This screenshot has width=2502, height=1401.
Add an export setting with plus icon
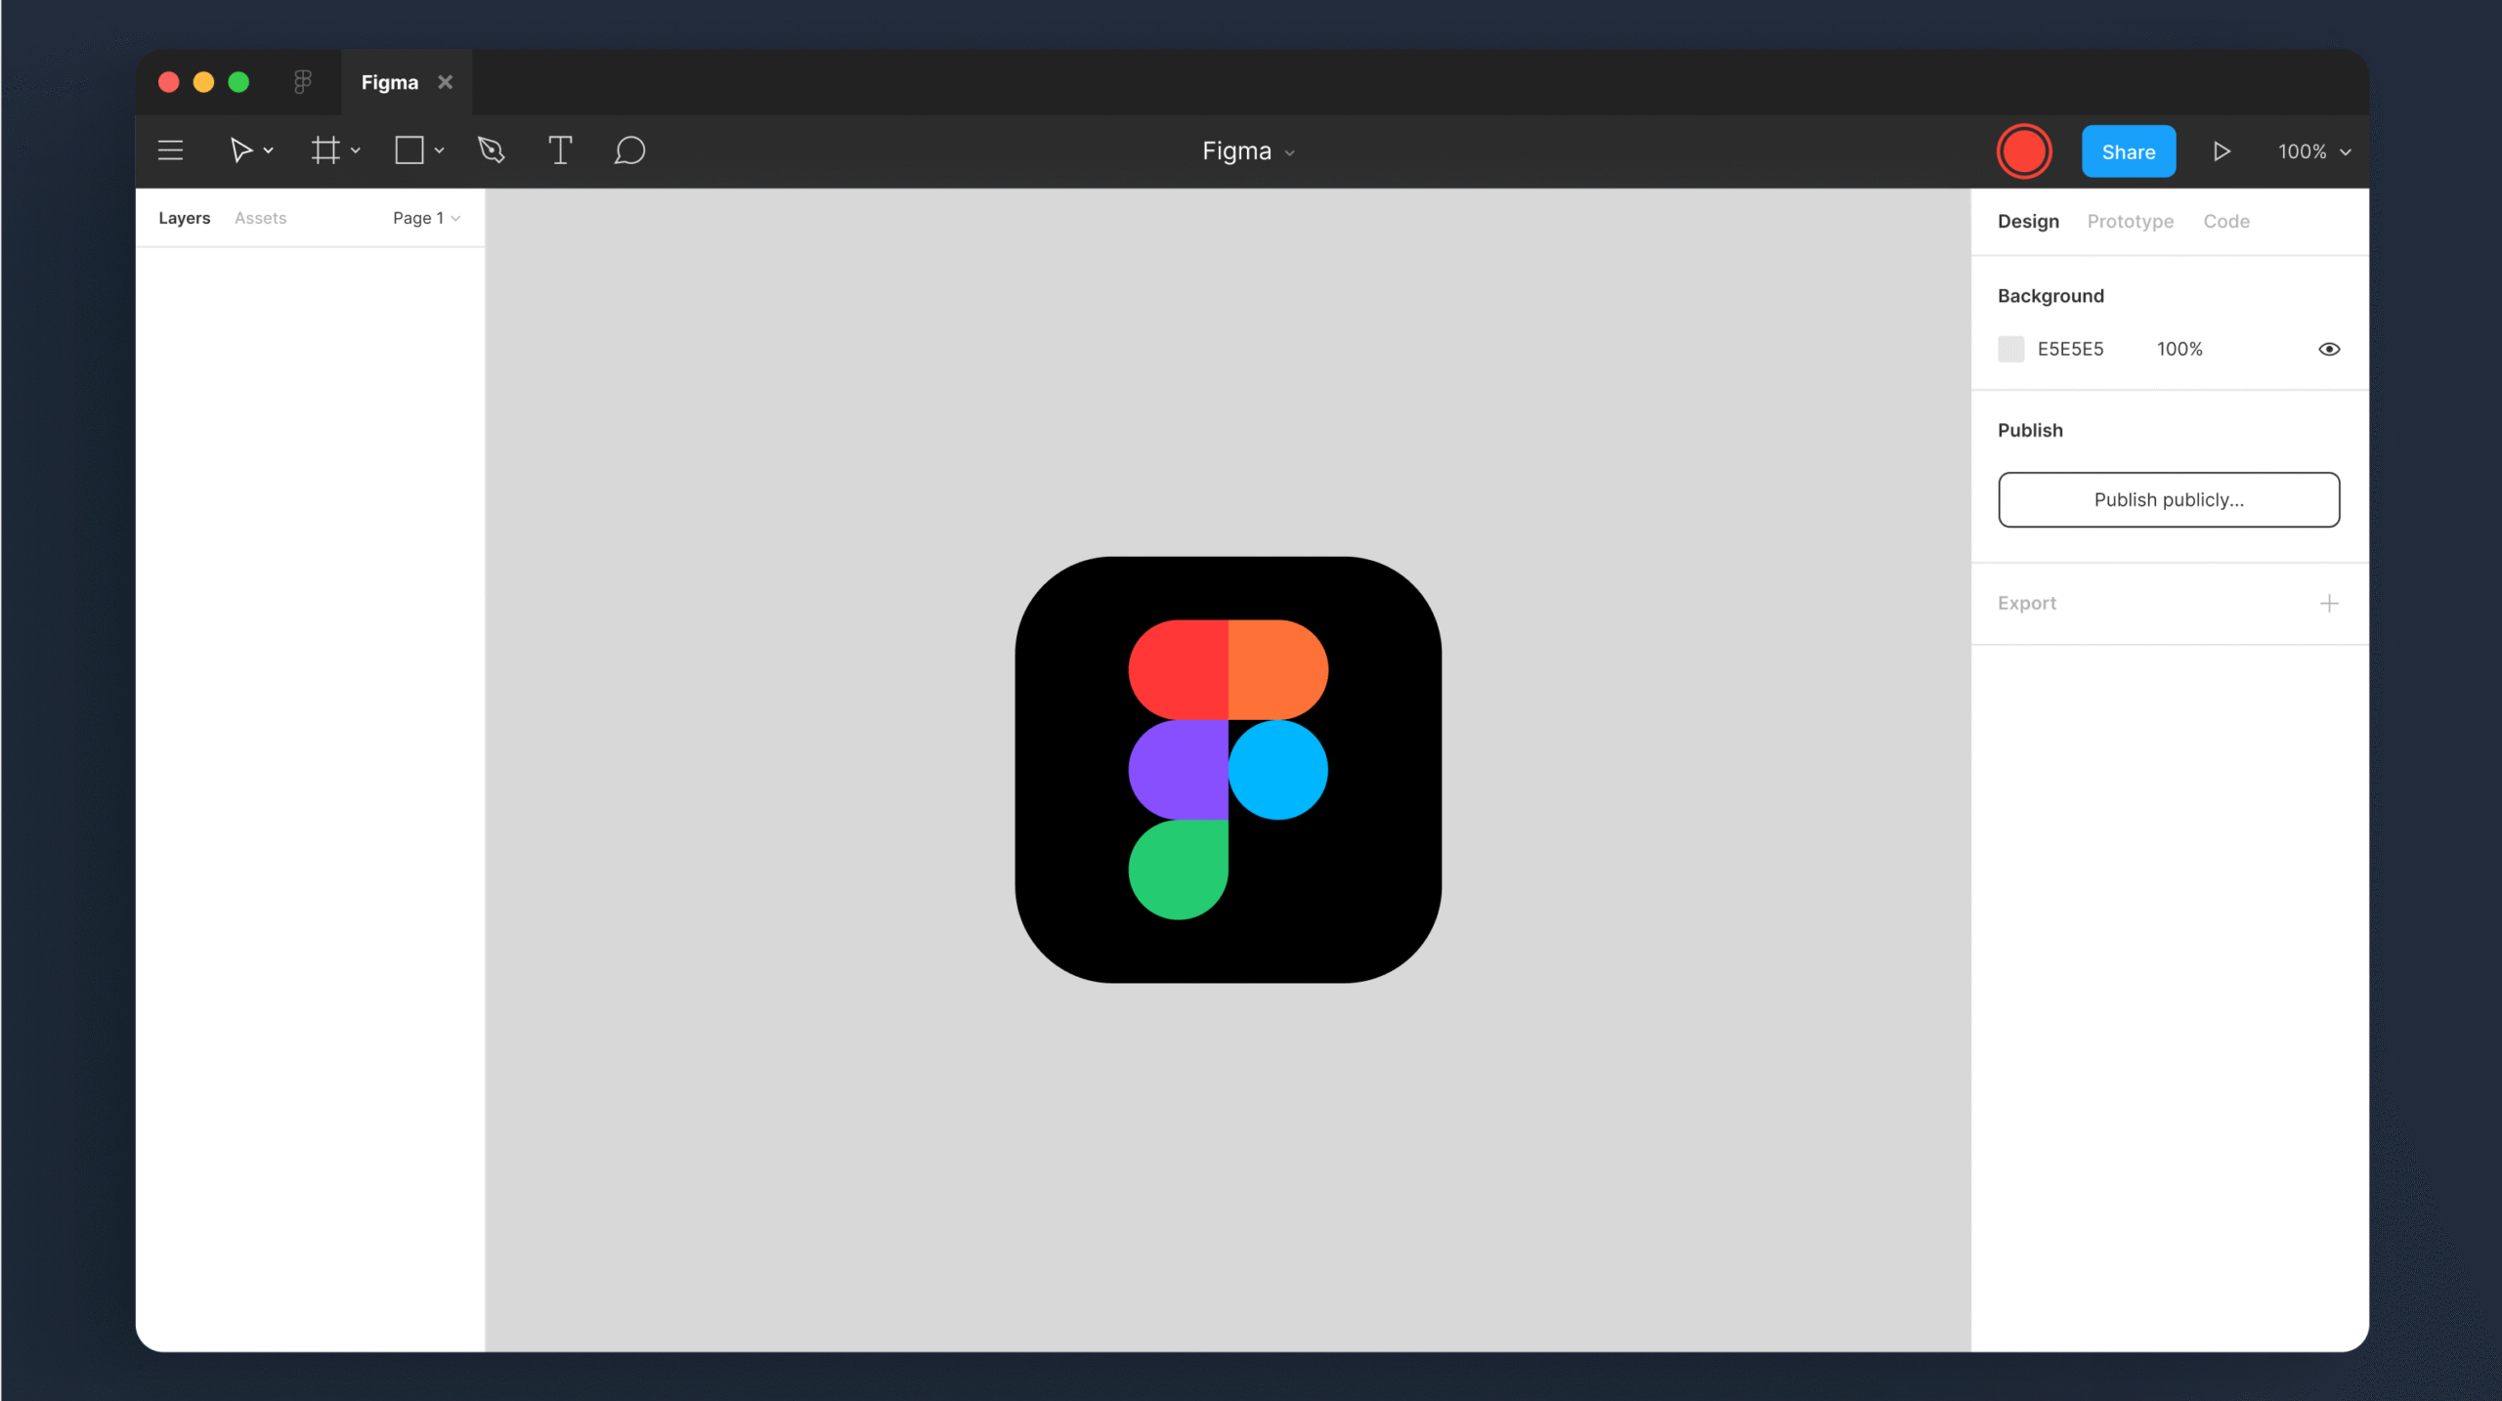[2329, 603]
